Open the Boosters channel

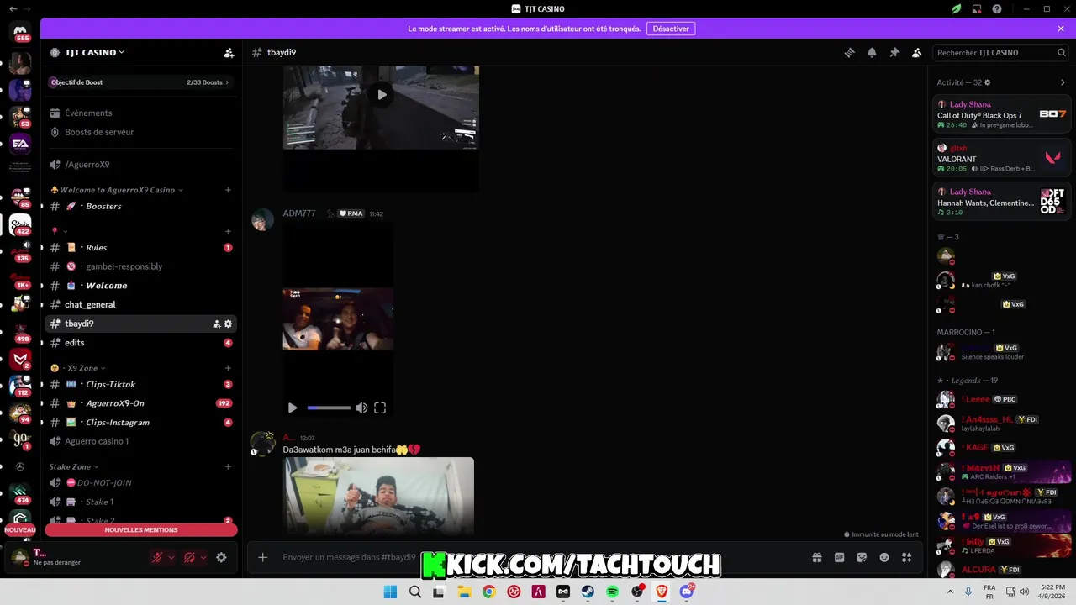[x=140, y=206]
